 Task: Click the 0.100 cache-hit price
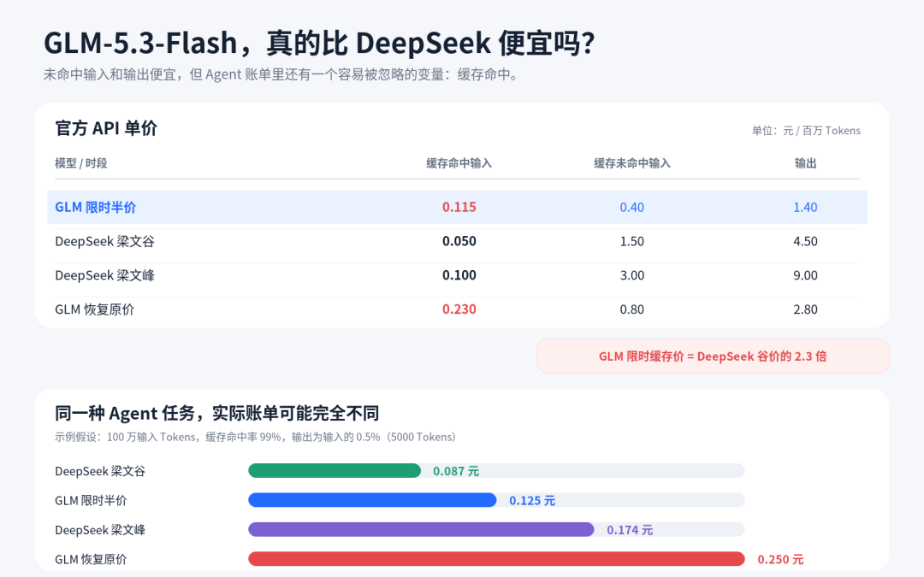pyautogui.click(x=459, y=275)
